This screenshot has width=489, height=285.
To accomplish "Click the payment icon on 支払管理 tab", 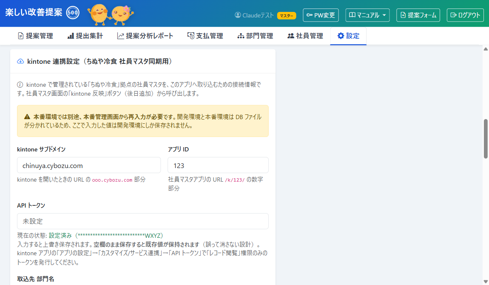I will [190, 36].
